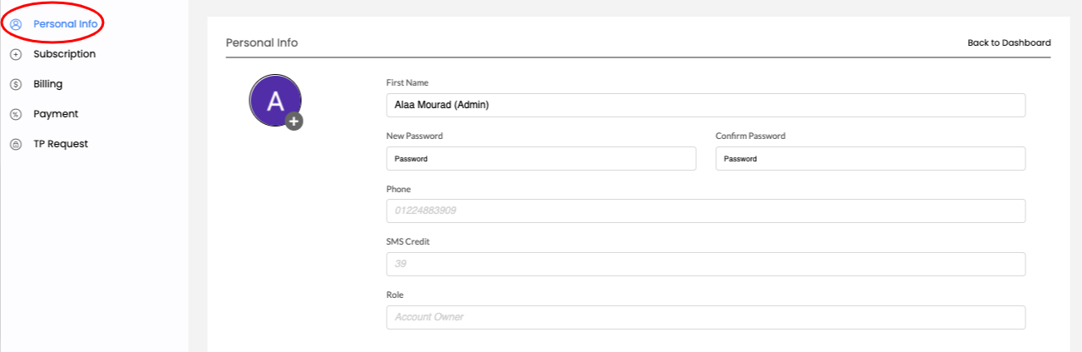This screenshot has height=352, width=1082.
Task: Click the SMS Credit field
Action: coord(705,264)
